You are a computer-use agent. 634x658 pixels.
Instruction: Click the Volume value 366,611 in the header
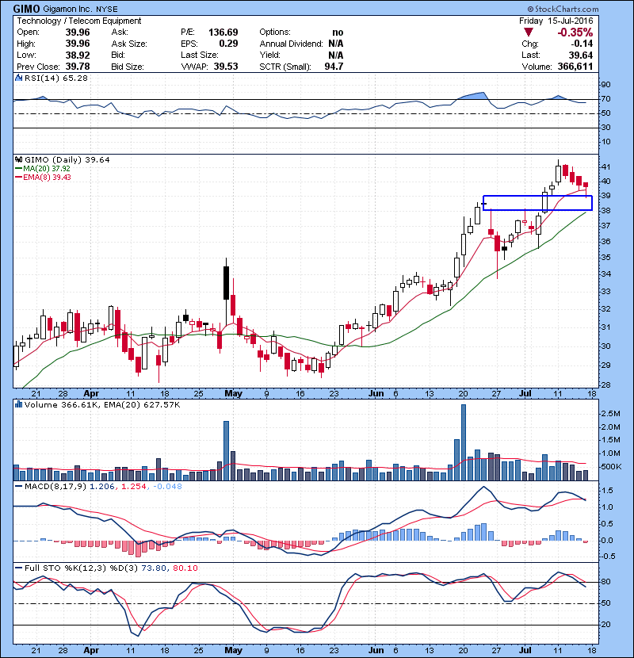click(x=575, y=67)
